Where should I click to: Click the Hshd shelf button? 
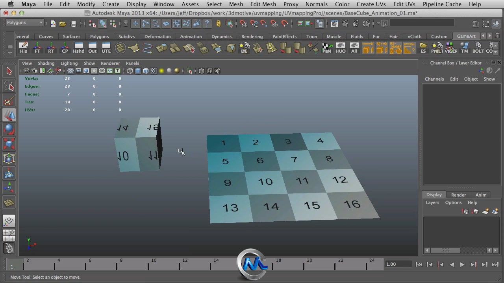(79, 48)
